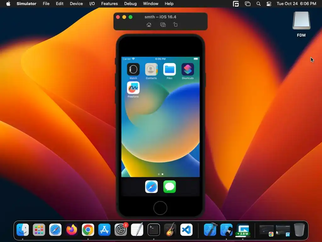The height and width of the screenshot is (242, 322).
Task: Launch the Freeform app in the simulator
Action: pos(133,88)
